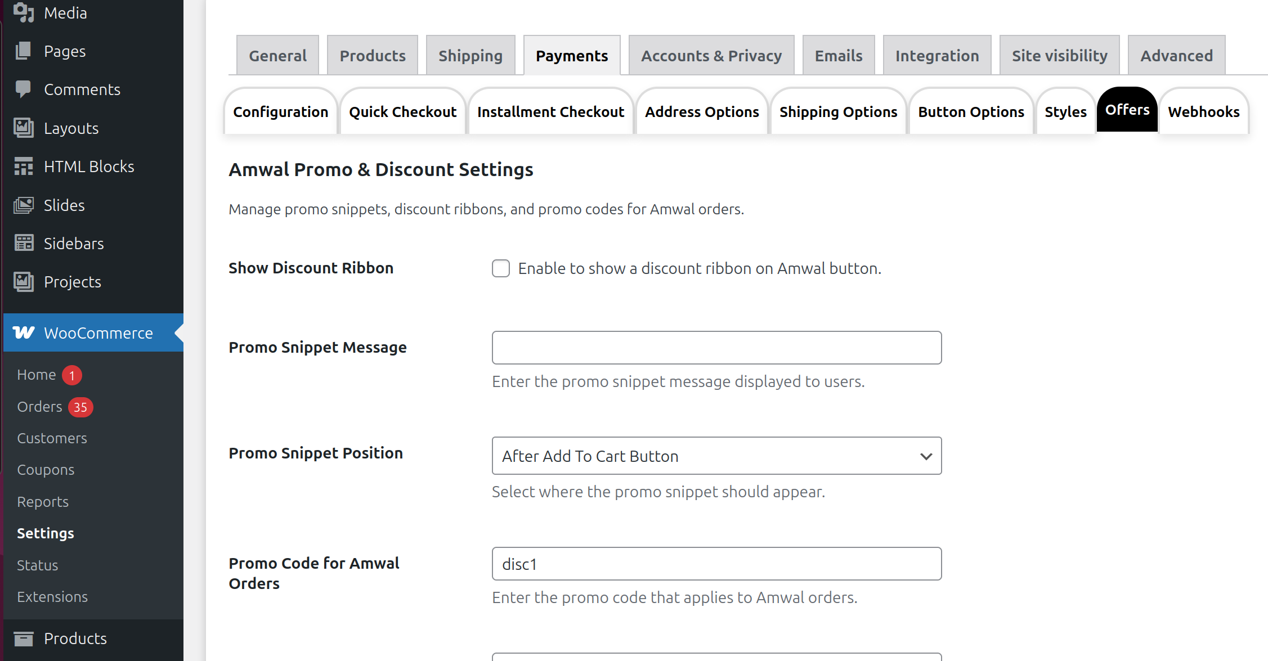Click the Promo Snippet Message field
1268x661 pixels.
tap(716, 348)
